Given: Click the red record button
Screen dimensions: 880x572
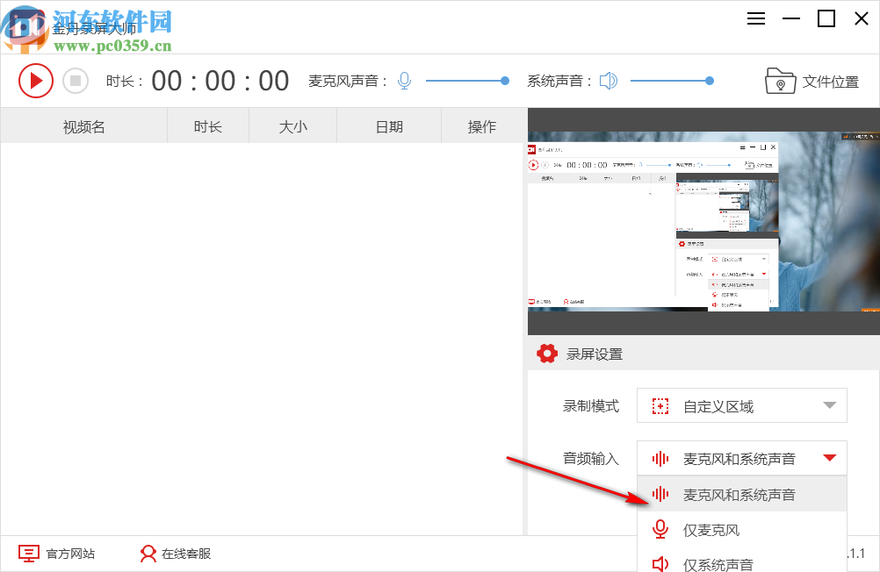Looking at the screenshot, I should [x=36, y=80].
